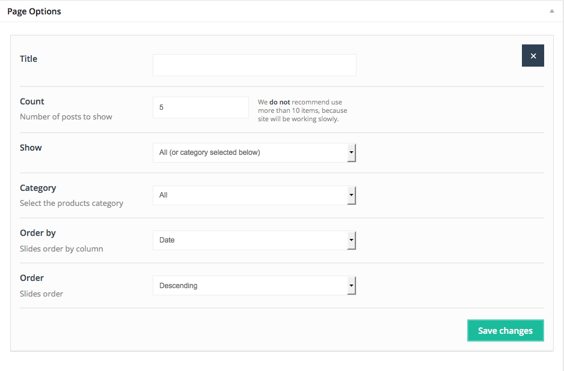This screenshot has height=371, width=564.
Task: Click the Category dropdown arrow
Action: [x=351, y=195]
